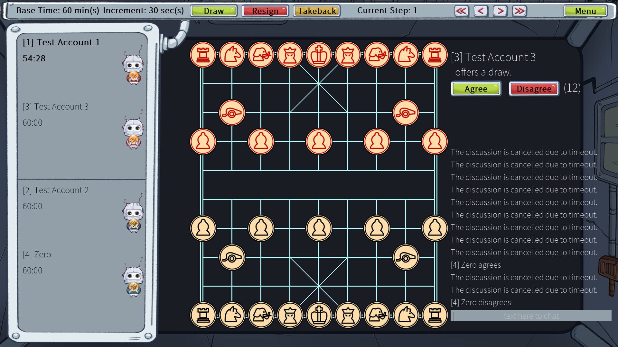Step back one move with left arrow
The width and height of the screenshot is (618, 347).
(481, 11)
